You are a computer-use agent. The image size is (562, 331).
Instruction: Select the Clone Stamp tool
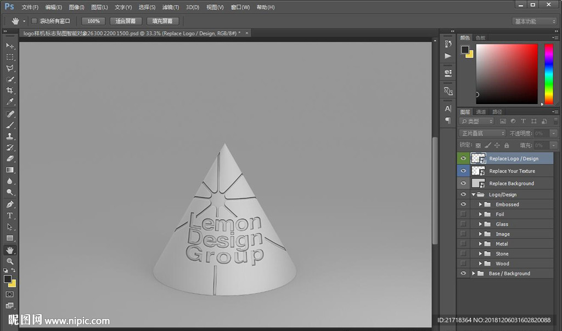tap(10, 136)
